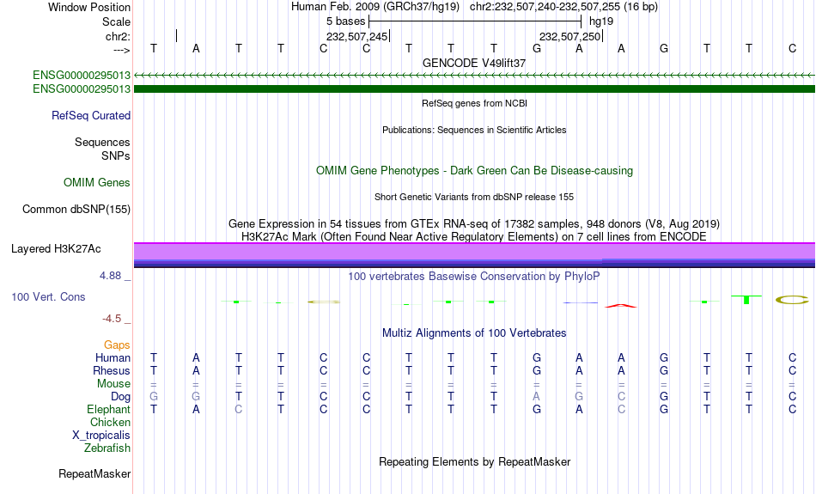Click Layered H3K27Ac label
Screen dimensions: 816x494
tap(56, 249)
